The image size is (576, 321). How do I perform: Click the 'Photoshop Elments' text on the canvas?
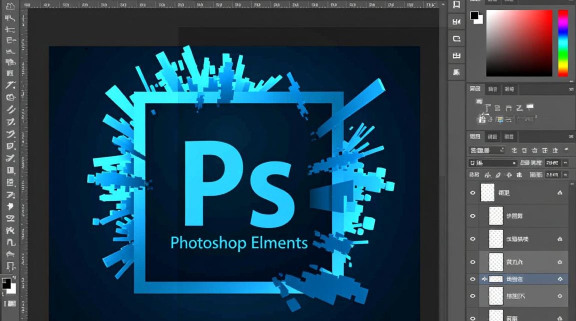click(239, 243)
